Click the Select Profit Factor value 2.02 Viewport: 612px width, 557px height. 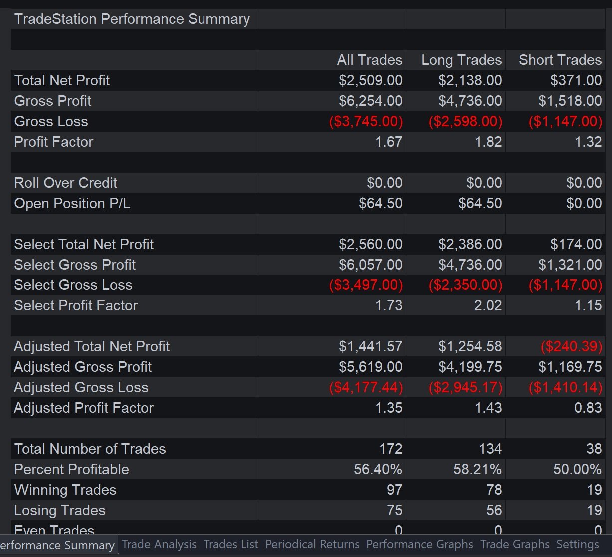click(x=488, y=305)
